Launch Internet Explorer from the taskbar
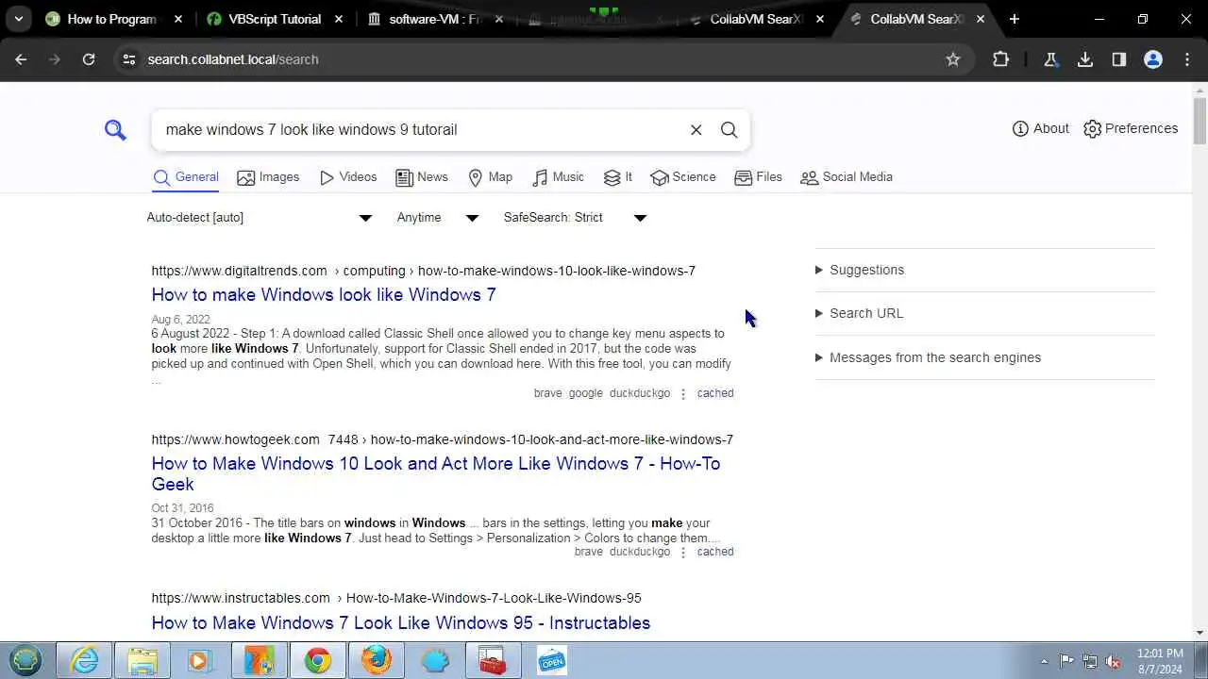 pyautogui.click(x=84, y=660)
